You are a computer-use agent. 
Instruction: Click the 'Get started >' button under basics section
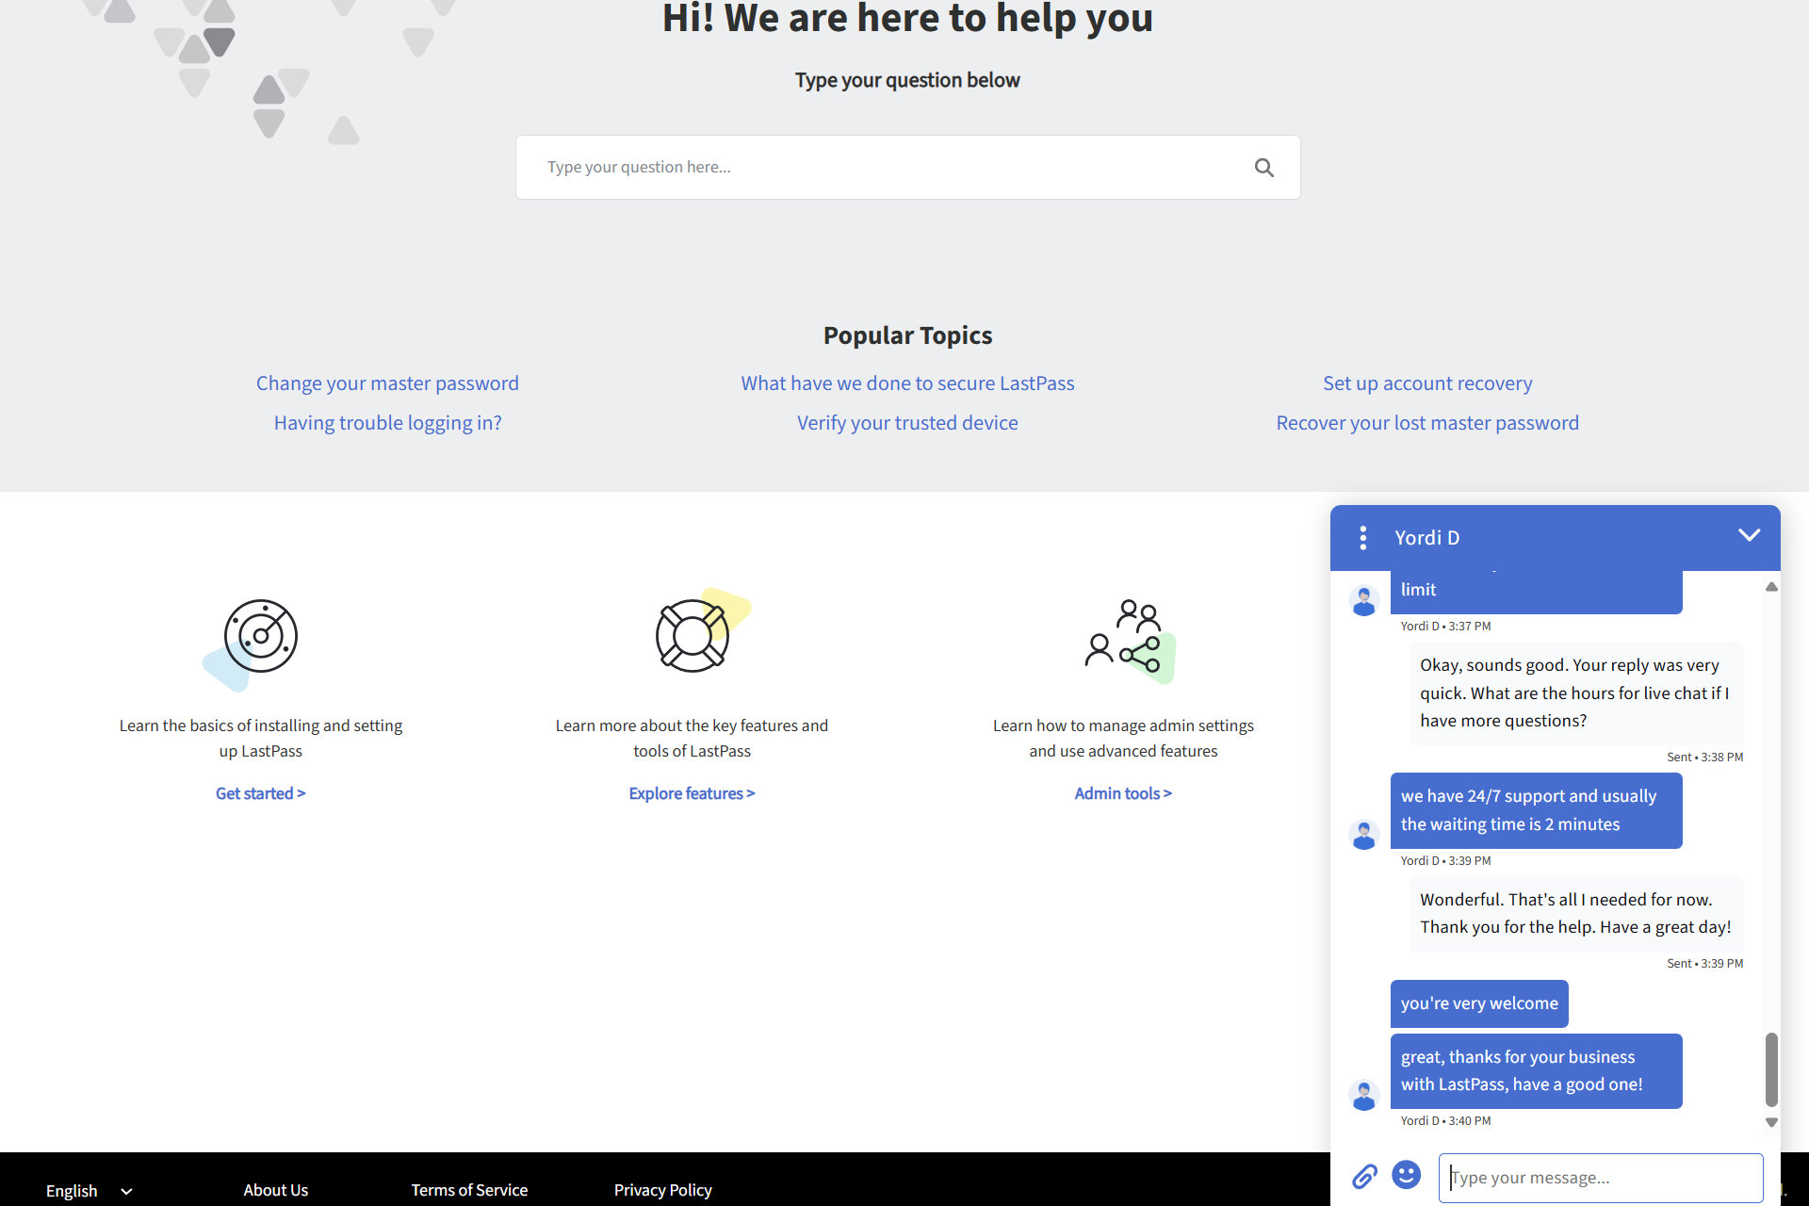click(x=260, y=792)
